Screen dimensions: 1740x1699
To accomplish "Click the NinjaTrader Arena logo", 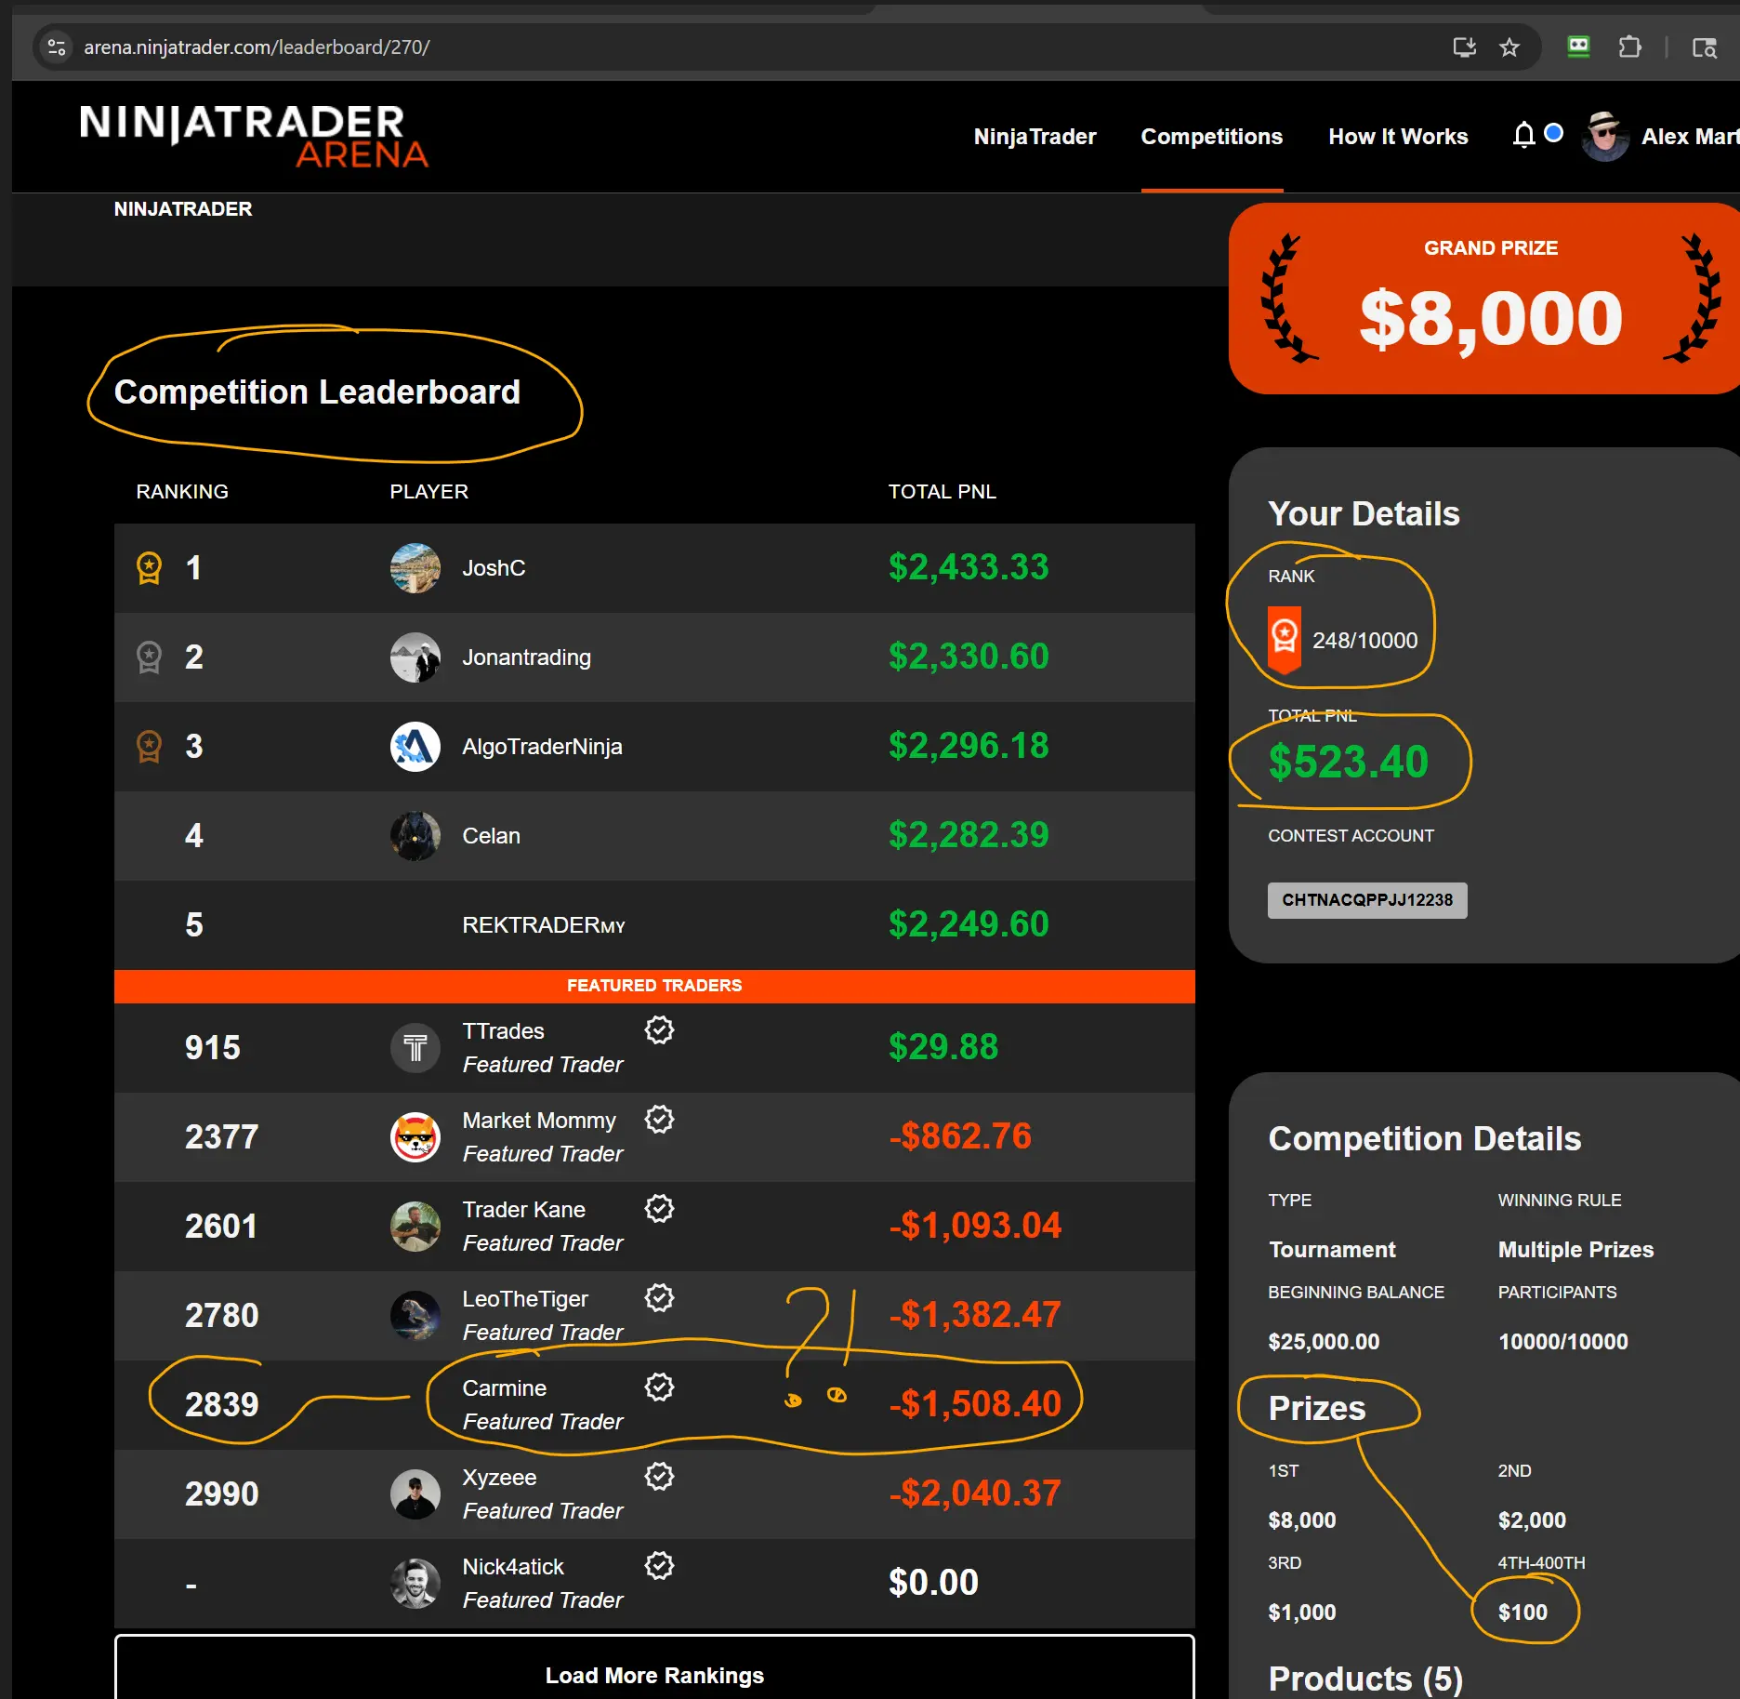I will (254, 136).
